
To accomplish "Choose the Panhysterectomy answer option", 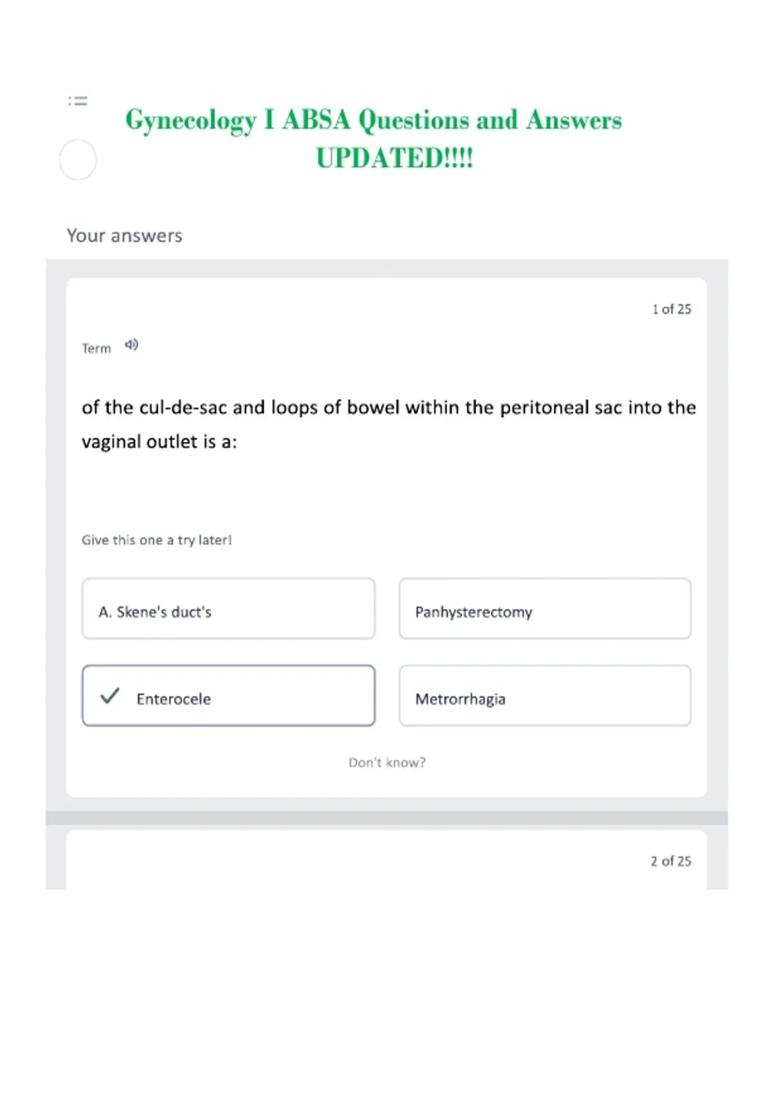I will 545,609.
